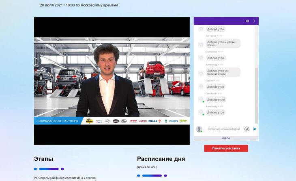Click the avatar beside Сергей's "Доброе утро" message
Image resolution: width=296 pixels, height=181 pixels.
point(201,86)
